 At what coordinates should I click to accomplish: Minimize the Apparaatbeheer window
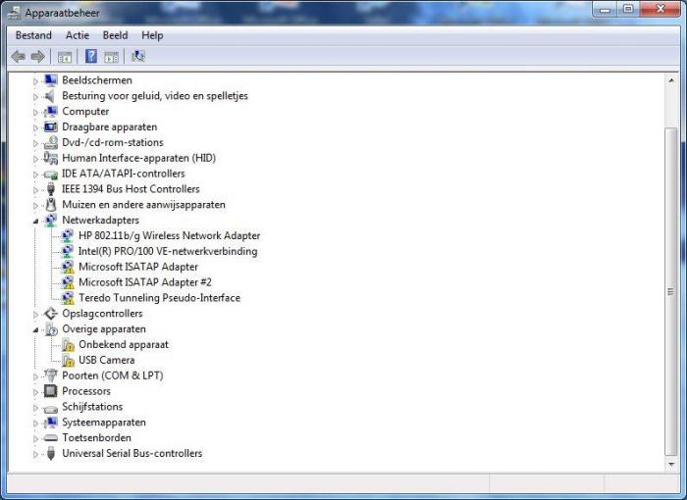pyautogui.click(x=605, y=9)
